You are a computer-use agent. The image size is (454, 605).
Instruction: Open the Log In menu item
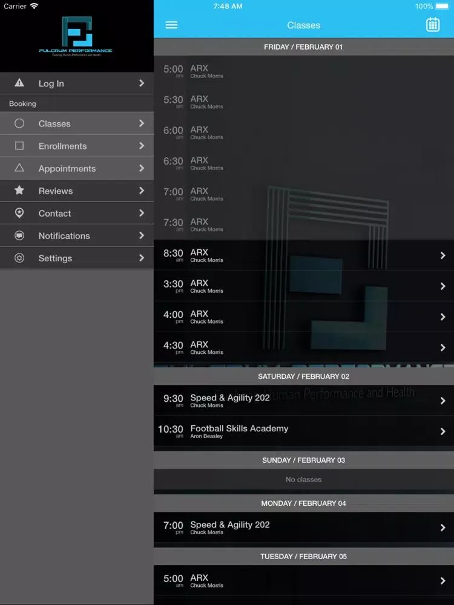(77, 83)
